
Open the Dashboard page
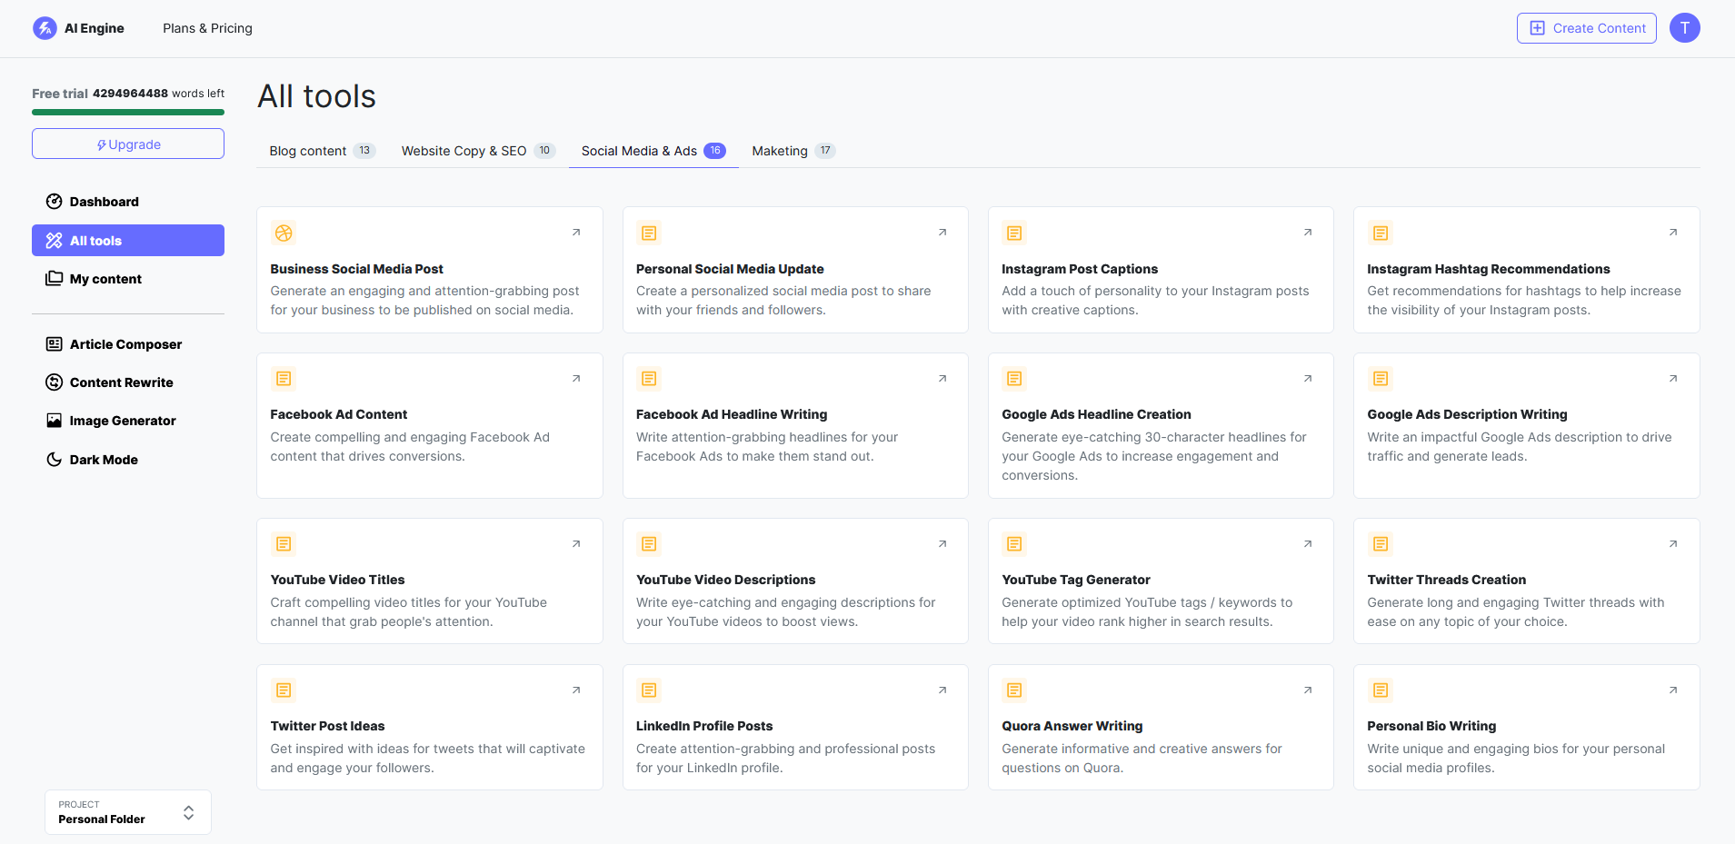128,202
